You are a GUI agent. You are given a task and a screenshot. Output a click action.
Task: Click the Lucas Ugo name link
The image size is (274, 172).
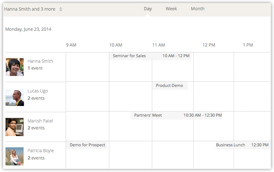tap(38, 91)
